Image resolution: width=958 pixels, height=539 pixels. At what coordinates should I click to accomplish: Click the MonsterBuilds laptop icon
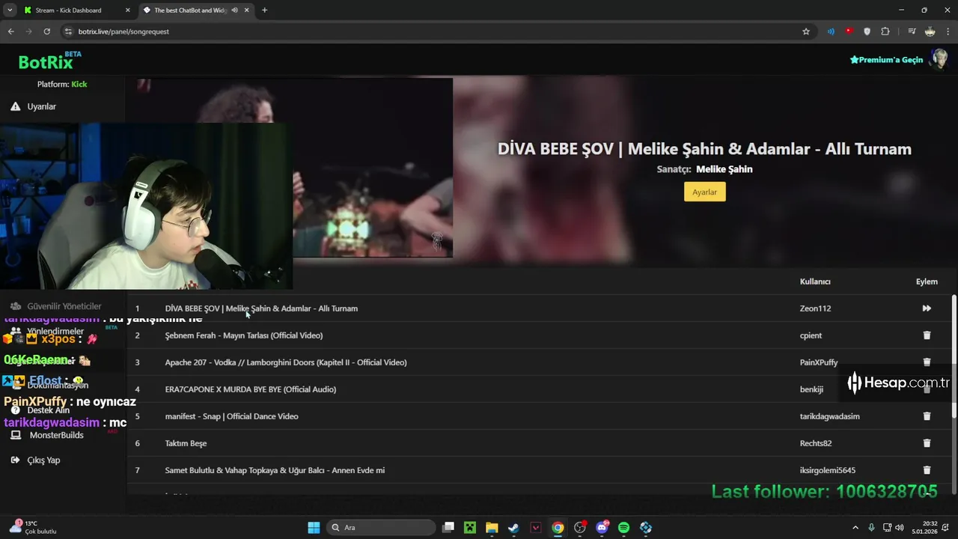pos(16,435)
